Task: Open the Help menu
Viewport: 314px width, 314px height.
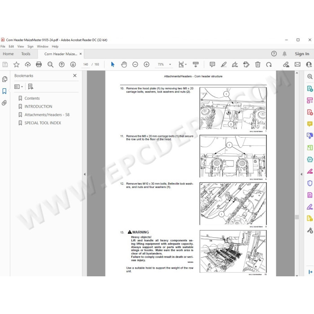Action: 55,47
